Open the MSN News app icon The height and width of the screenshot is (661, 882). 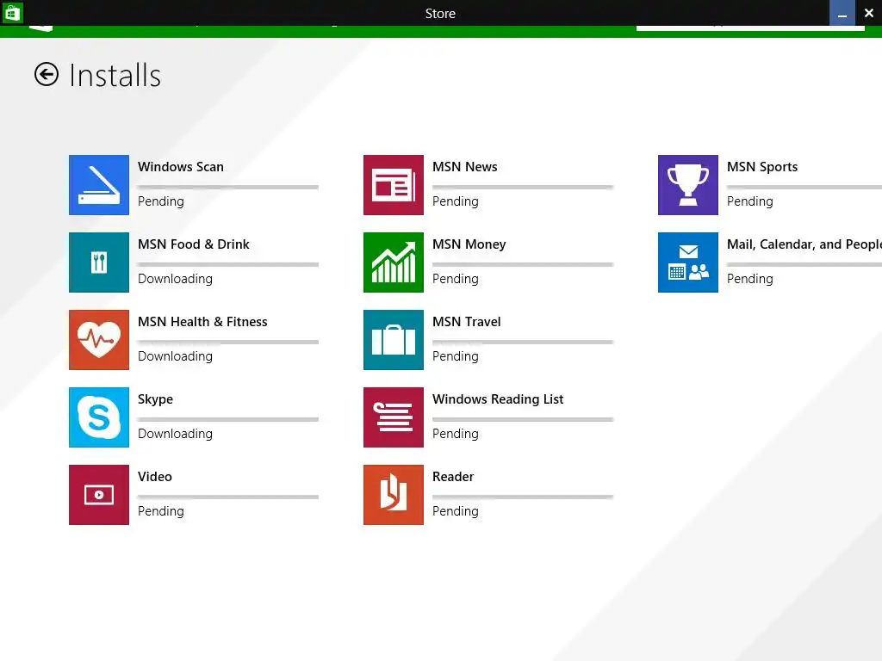[x=394, y=185]
